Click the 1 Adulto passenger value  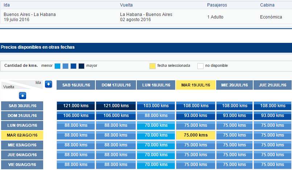click(x=215, y=17)
